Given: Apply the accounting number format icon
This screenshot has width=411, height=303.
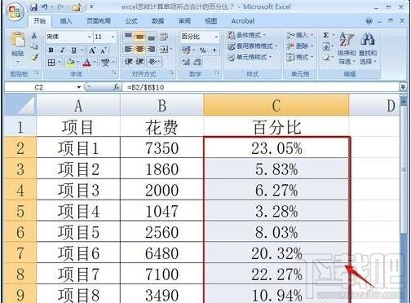Looking at the screenshot, I should (x=186, y=50).
